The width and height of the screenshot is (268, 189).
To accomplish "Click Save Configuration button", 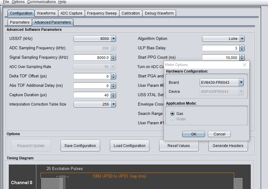I will pos(80,145).
